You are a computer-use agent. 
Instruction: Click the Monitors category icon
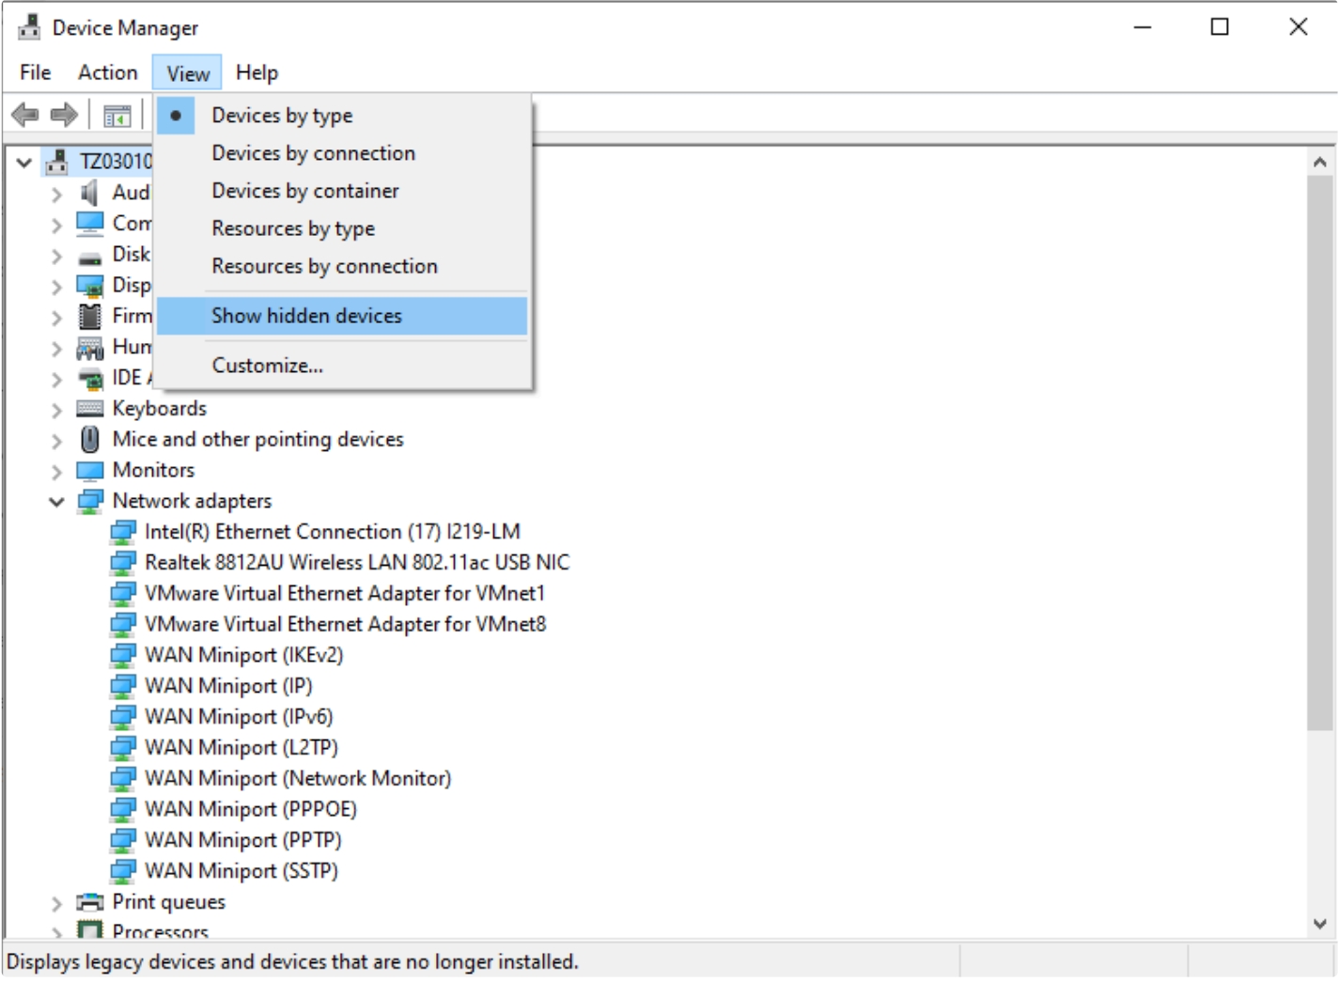click(90, 471)
